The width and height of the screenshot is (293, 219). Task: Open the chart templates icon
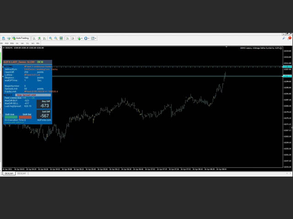(92, 38)
